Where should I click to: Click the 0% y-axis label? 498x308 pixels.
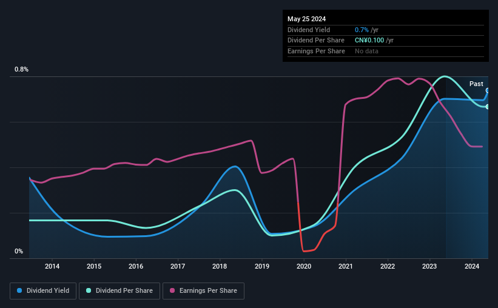click(x=19, y=251)
